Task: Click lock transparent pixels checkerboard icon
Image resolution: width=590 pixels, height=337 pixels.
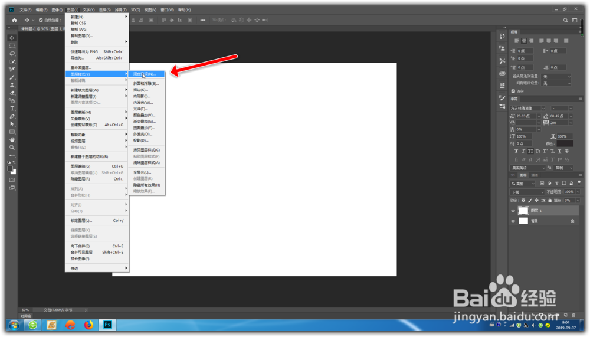Action: coord(523,201)
